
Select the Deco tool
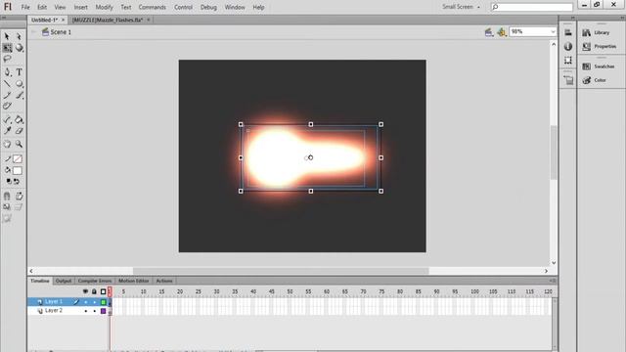click(7, 106)
